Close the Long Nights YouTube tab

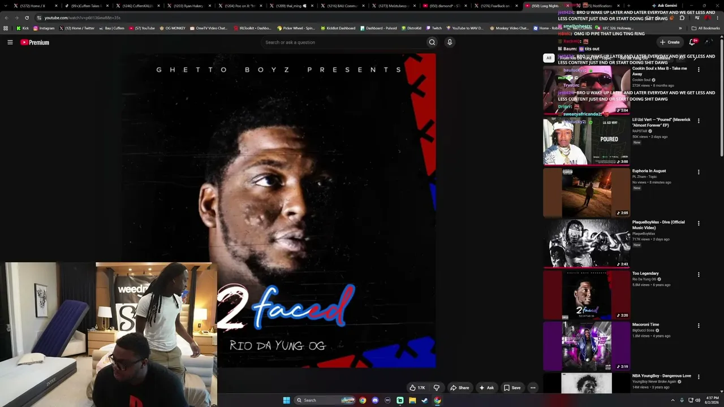coord(567,6)
